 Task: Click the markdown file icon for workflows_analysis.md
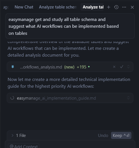click(13, 67)
